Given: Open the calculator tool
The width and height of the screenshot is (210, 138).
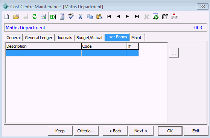Looking at the screenshot, I should (x=62, y=17).
